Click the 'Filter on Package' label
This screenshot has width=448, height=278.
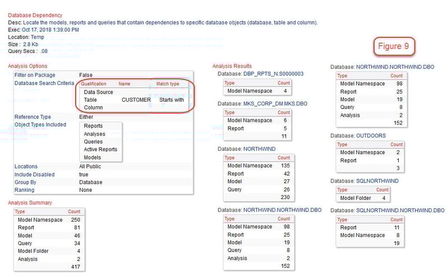tap(35, 75)
